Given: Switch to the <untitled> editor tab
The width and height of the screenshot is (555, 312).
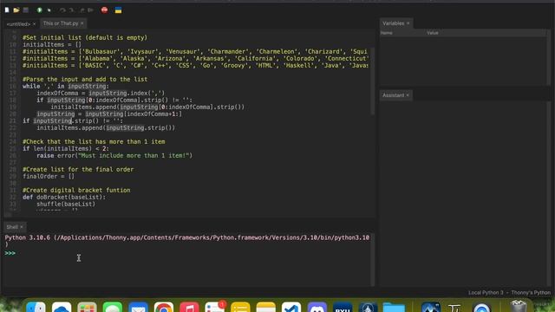Looking at the screenshot, I should [x=18, y=24].
